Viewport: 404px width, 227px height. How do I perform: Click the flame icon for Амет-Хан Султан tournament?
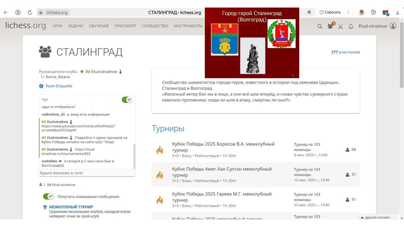(x=160, y=175)
